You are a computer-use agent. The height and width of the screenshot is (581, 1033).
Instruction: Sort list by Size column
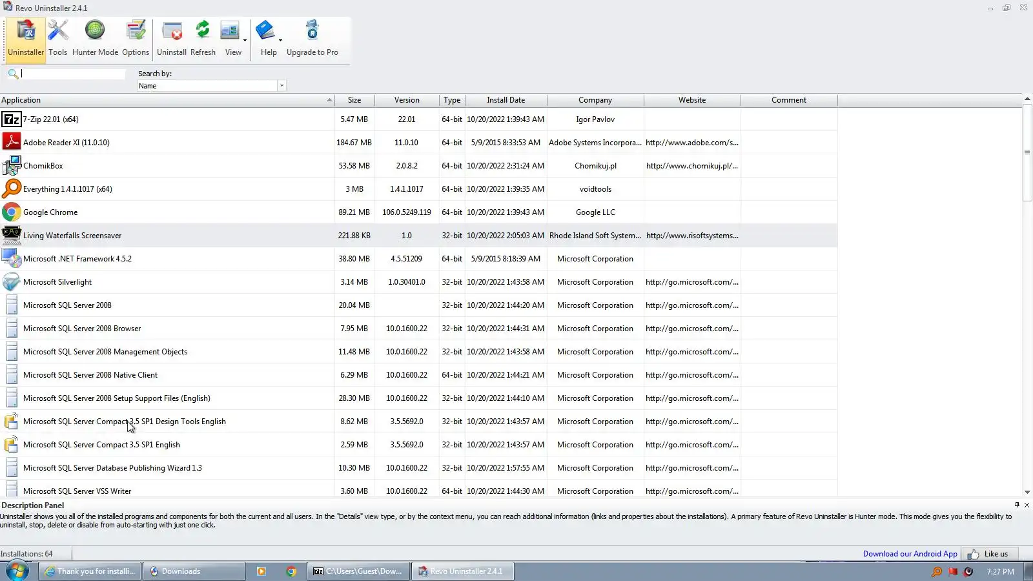(354, 100)
